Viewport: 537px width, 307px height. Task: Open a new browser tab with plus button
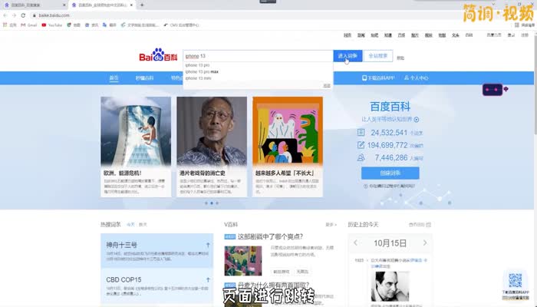143,5
